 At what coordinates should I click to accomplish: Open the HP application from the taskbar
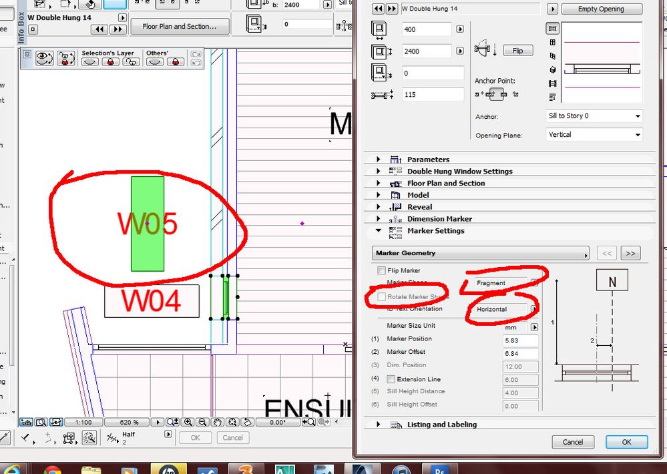point(168,469)
